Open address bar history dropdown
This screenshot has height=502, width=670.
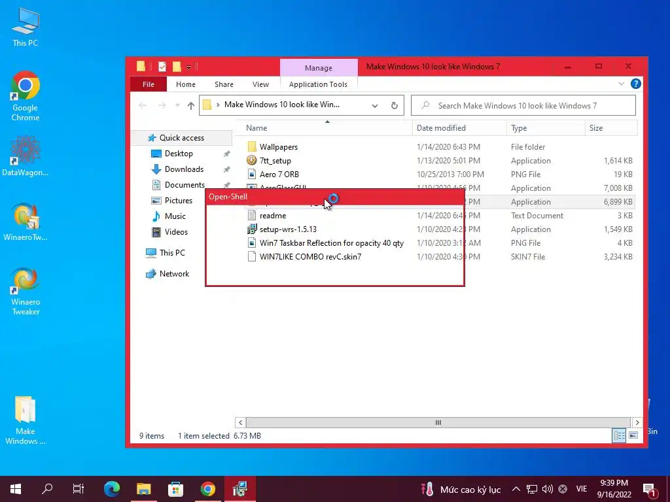click(375, 105)
